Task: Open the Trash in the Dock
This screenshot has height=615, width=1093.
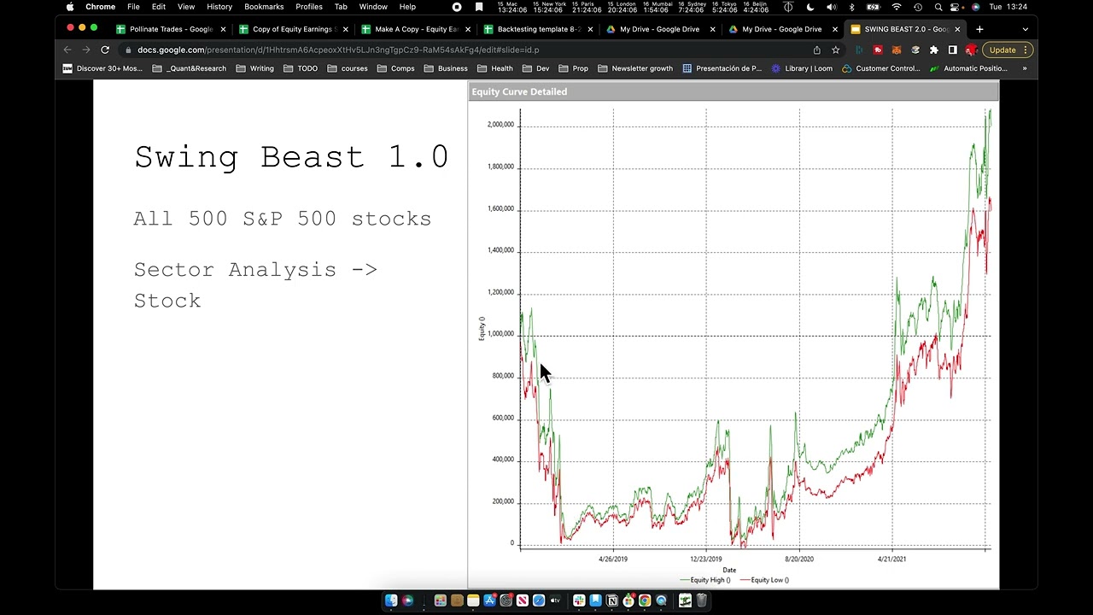Action: coord(701,600)
